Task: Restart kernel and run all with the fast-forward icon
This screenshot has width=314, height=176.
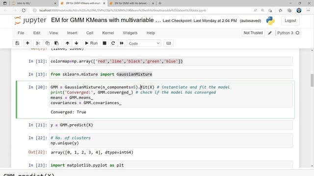Action: pos(122,44)
